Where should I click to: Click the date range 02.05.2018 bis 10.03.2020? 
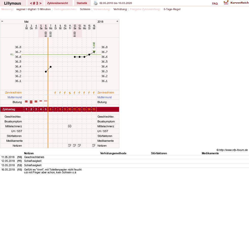[x=115, y=3]
